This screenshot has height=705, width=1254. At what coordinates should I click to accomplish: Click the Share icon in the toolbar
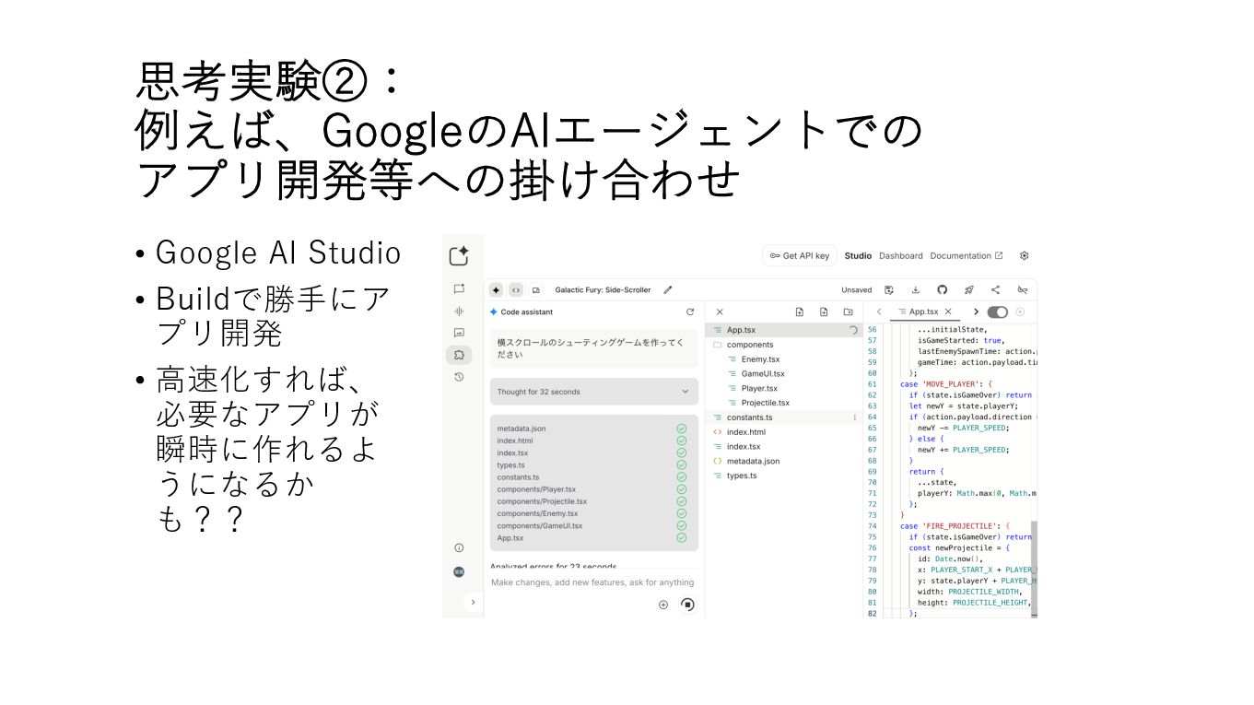click(x=995, y=289)
